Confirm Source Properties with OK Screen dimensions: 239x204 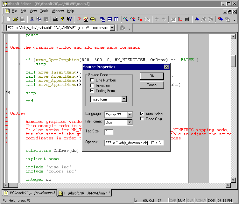[152, 76]
